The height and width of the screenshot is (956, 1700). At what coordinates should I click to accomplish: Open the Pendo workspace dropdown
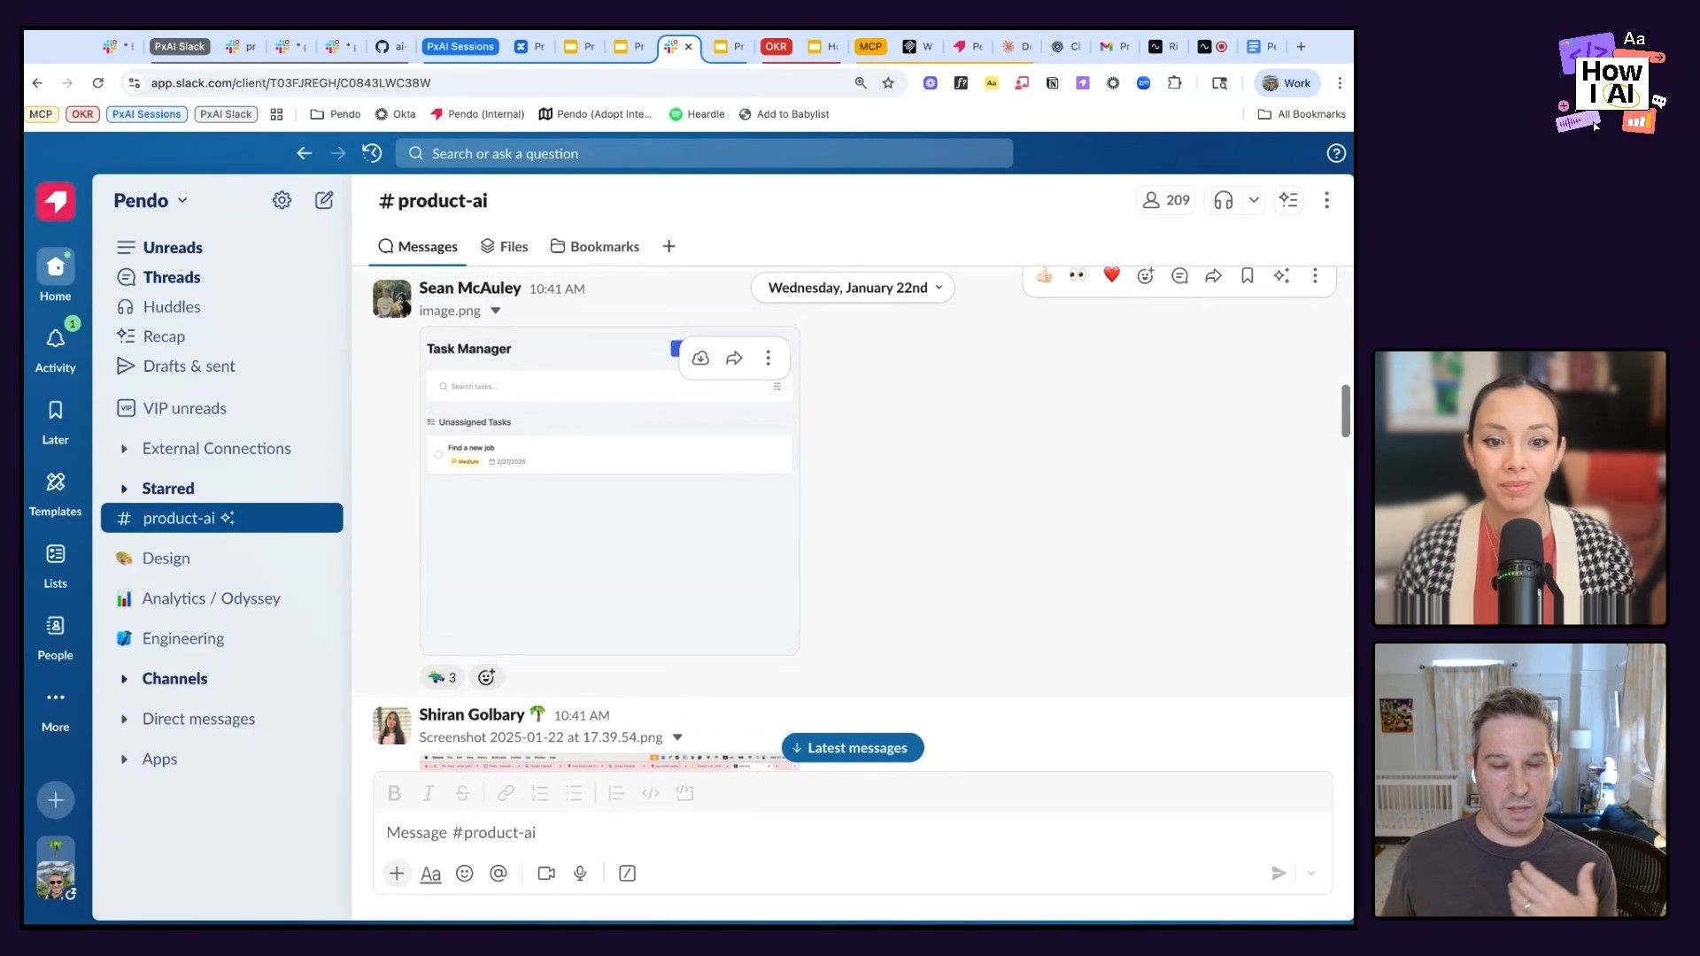coord(151,201)
